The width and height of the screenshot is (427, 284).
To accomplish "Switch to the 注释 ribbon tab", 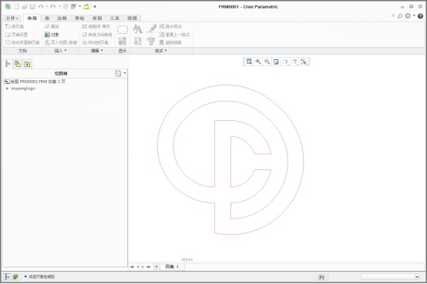I will (x=62, y=18).
